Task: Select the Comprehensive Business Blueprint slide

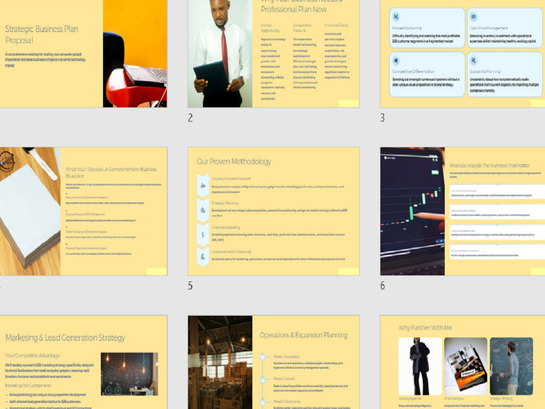Action: point(83,211)
